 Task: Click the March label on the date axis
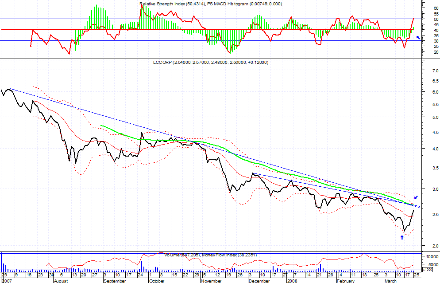coord(390,281)
